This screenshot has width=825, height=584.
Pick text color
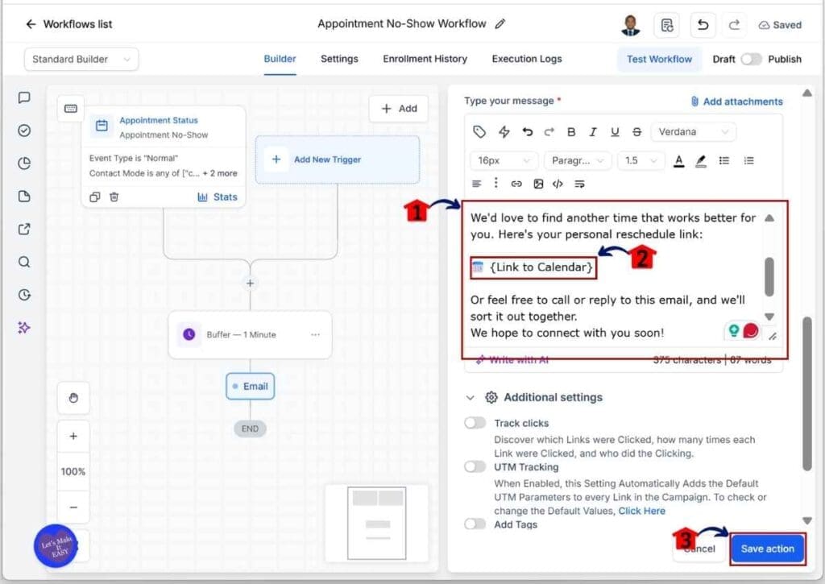click(678, 161)
